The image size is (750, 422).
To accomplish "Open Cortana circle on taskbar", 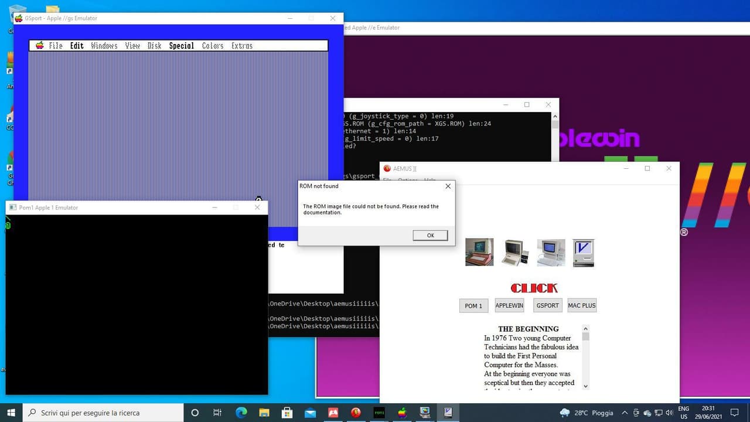I will coord(195,413).
